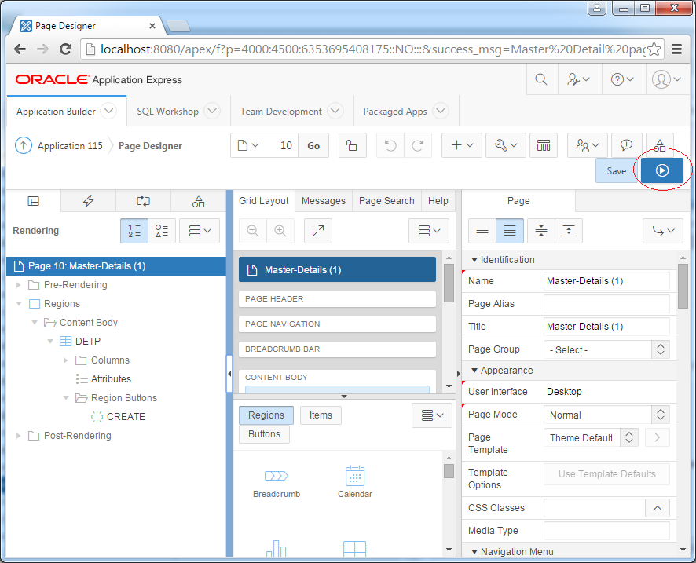Show the Buttons gallery toggle
The image size is (696, 563).
click(264, 434)
